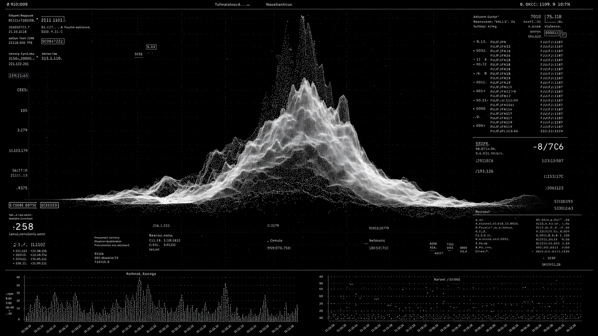The image size is (598, 336).
Task: Click the Adisanm Euctor heading
Action: tap(486, 17)
